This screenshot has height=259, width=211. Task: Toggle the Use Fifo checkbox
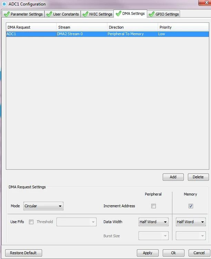pyautogui.click(x=31, y=222)
